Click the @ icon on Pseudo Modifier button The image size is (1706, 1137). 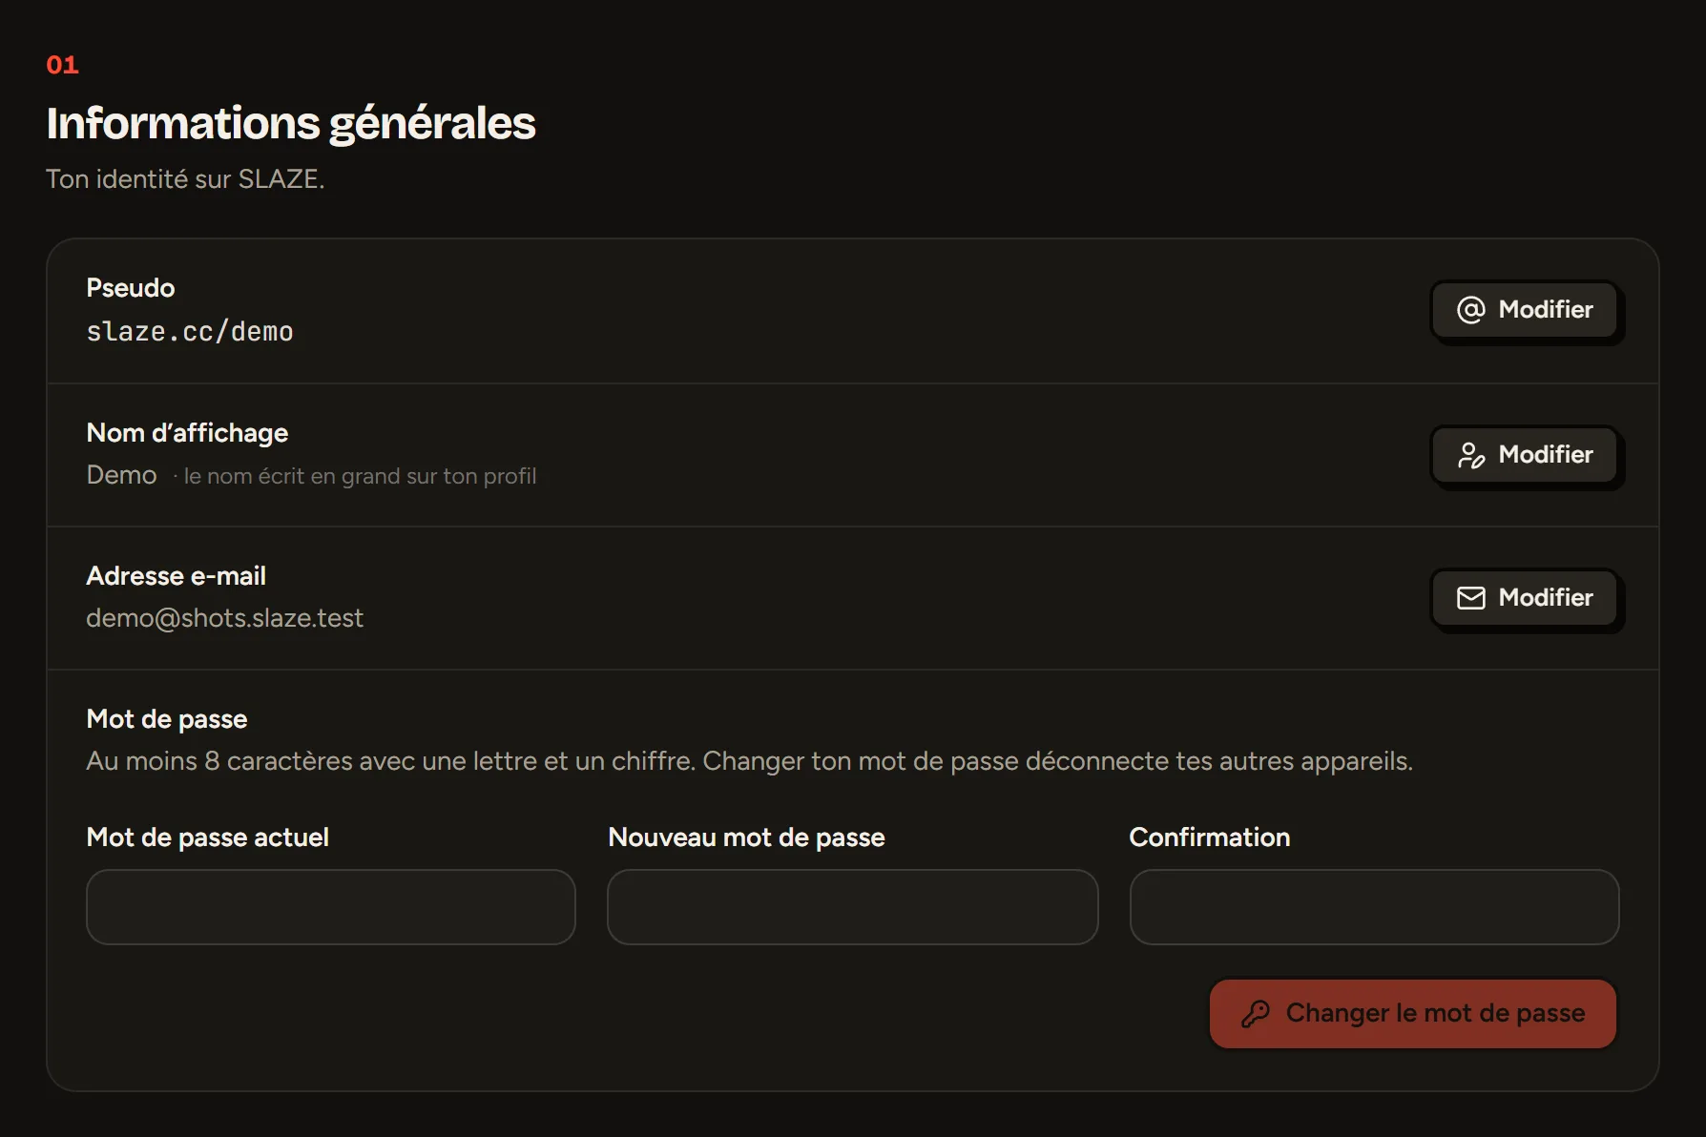coord(1470,310)
